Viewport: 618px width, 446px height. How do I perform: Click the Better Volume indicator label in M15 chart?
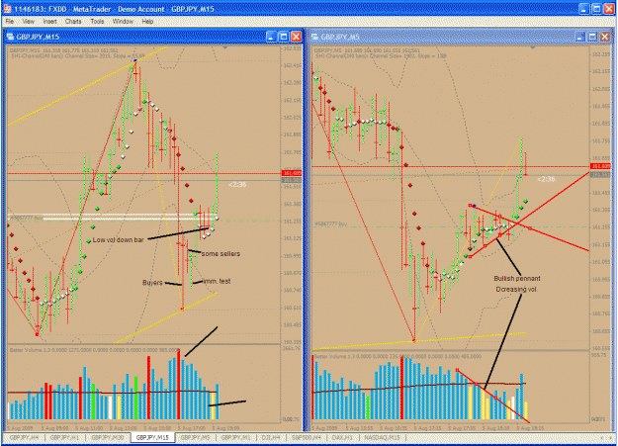tap(95, 350)
